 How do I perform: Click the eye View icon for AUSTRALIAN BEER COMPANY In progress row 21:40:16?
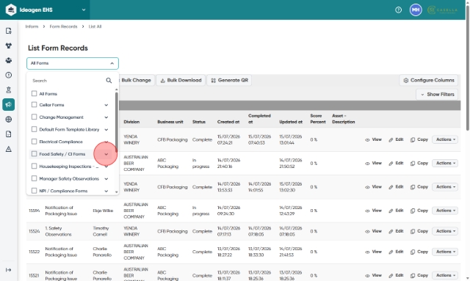[x=367, y=164]
